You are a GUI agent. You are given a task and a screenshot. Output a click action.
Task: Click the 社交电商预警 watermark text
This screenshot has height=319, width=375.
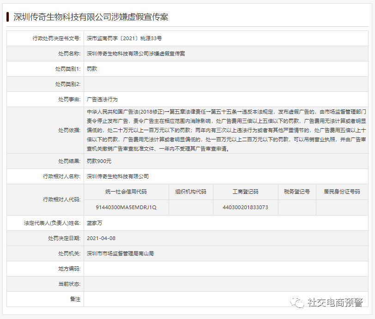point(335,302)
